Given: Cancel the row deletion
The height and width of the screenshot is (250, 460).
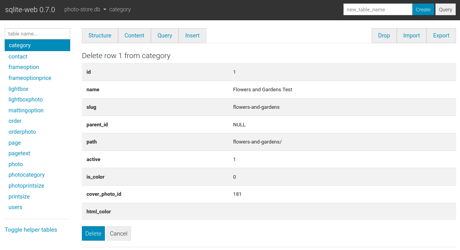Looking at the screenshot, I should [119, 234].
